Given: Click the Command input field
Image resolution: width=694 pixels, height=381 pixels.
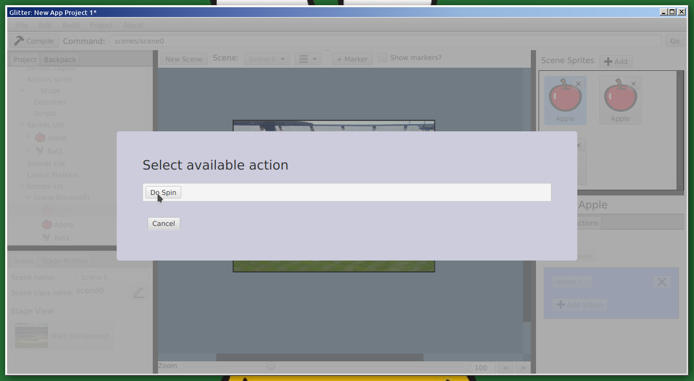Looking at the screenshot, I should pos(385,41).
